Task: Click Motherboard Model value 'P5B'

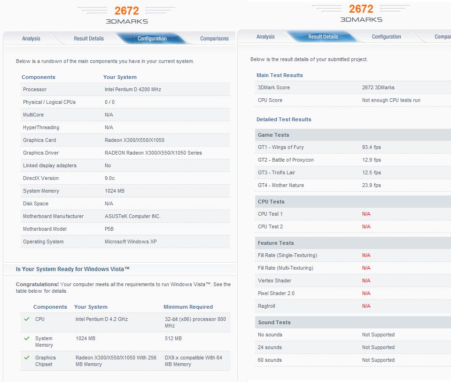Action: pos(109,229)
